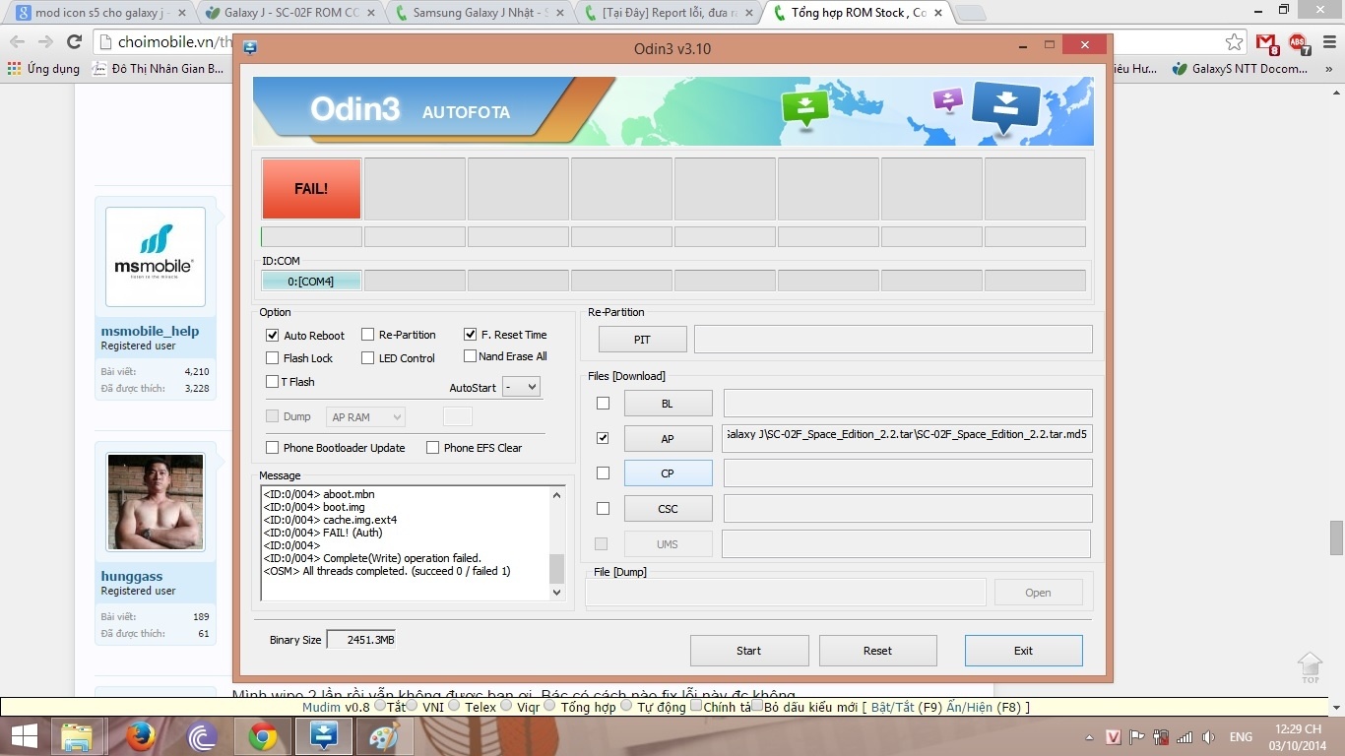Open hunggass user profile link
Image resolution: width=1345 pixels, height=756 pixels.
[x=132, y=576]
